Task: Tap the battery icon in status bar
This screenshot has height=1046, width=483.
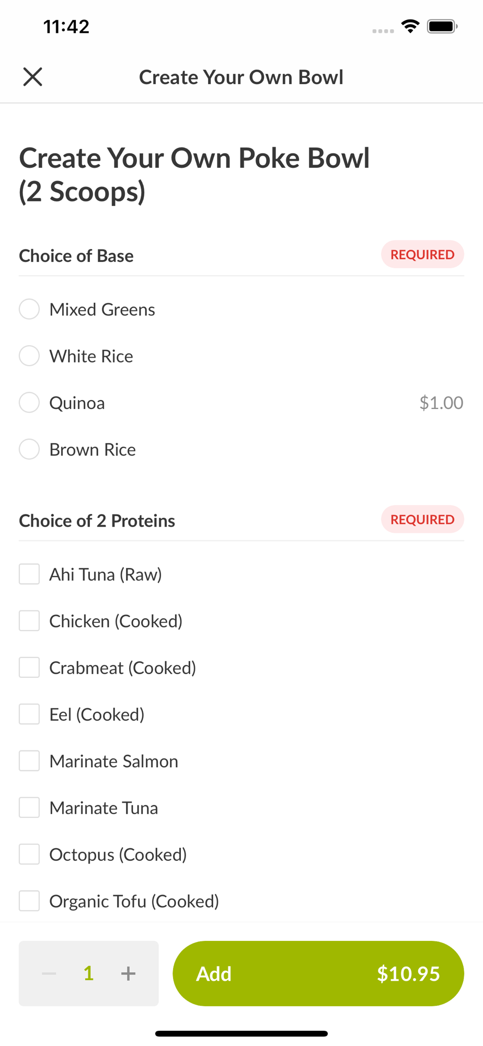Action: (442, 26)
